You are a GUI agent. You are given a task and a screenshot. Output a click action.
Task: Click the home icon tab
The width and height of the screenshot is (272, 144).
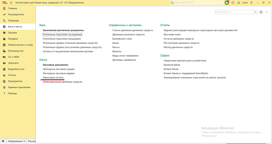(x=3, y=141)
